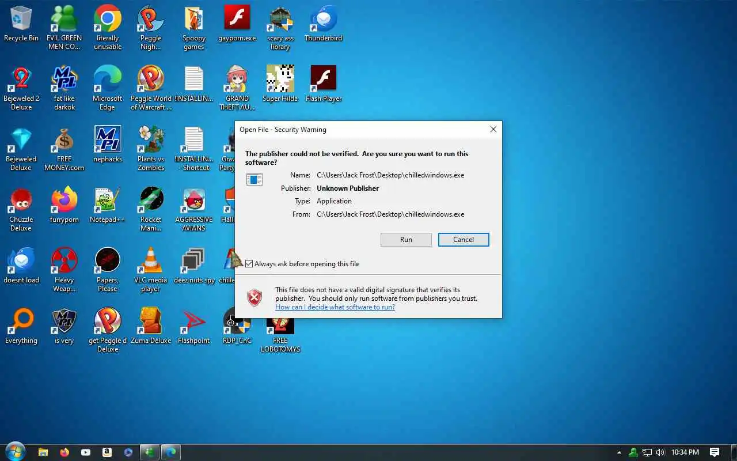Select the Spoopy games folder
This screenshot has width=737, height=461.
tap(194, 28)
